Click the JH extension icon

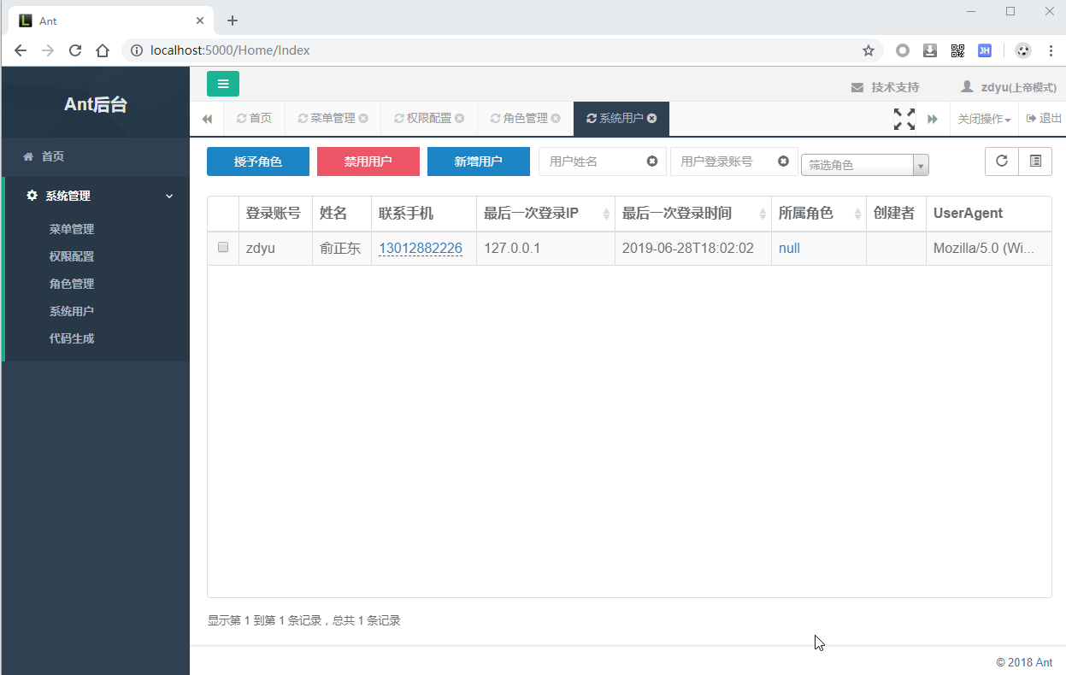(985, 50)
